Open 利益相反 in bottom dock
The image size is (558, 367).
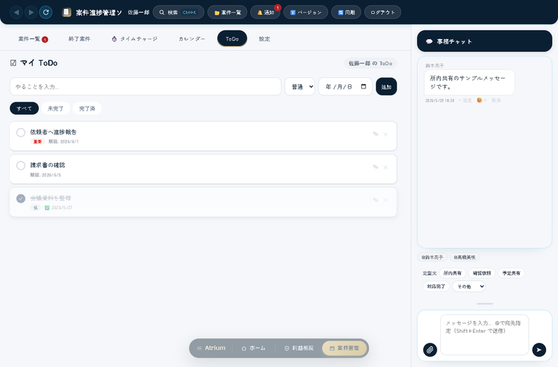[x=299, y=348]
